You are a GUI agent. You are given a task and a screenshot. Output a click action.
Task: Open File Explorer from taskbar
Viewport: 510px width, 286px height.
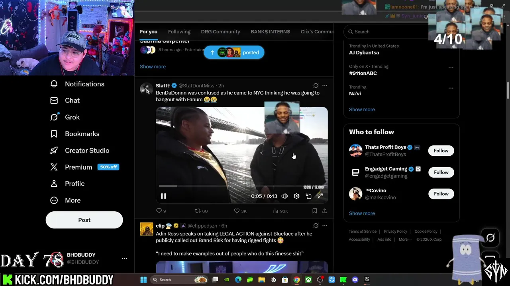pyautogui.click(x=262, y=280)
